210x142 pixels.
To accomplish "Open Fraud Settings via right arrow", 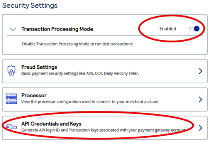I will (x=200, y=71).
